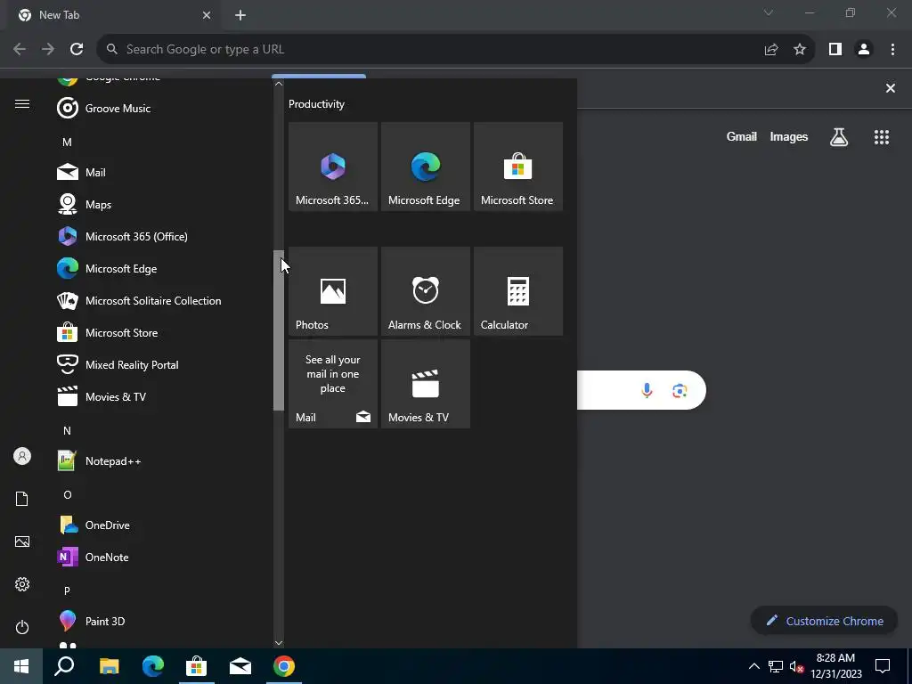The image size is (912, 684).
Task: Click the app list scroll down arrow
Action: (x=279, y=643)
